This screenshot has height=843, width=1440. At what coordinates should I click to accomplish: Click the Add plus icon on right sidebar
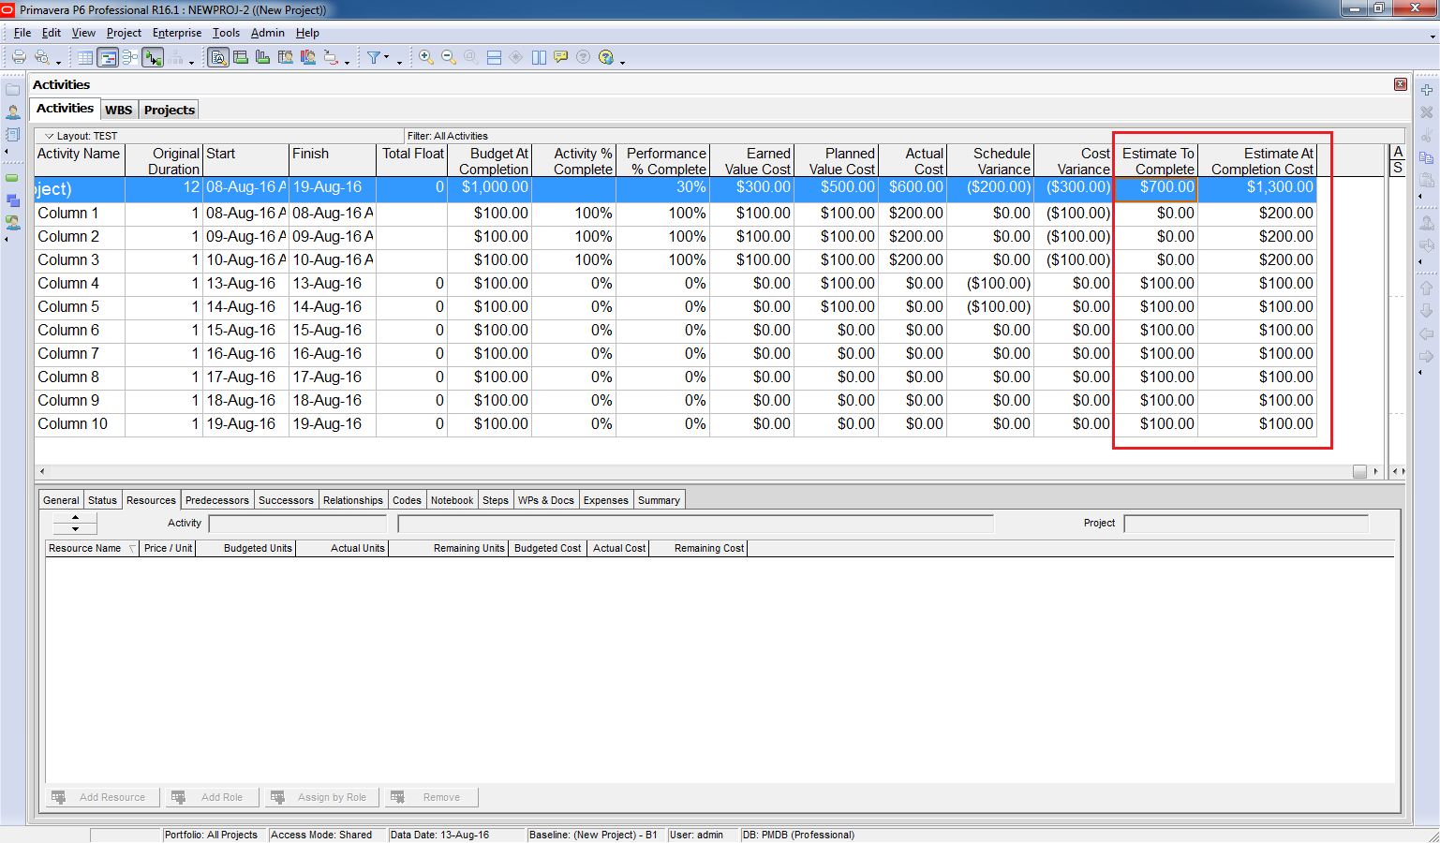[1426, 90]
